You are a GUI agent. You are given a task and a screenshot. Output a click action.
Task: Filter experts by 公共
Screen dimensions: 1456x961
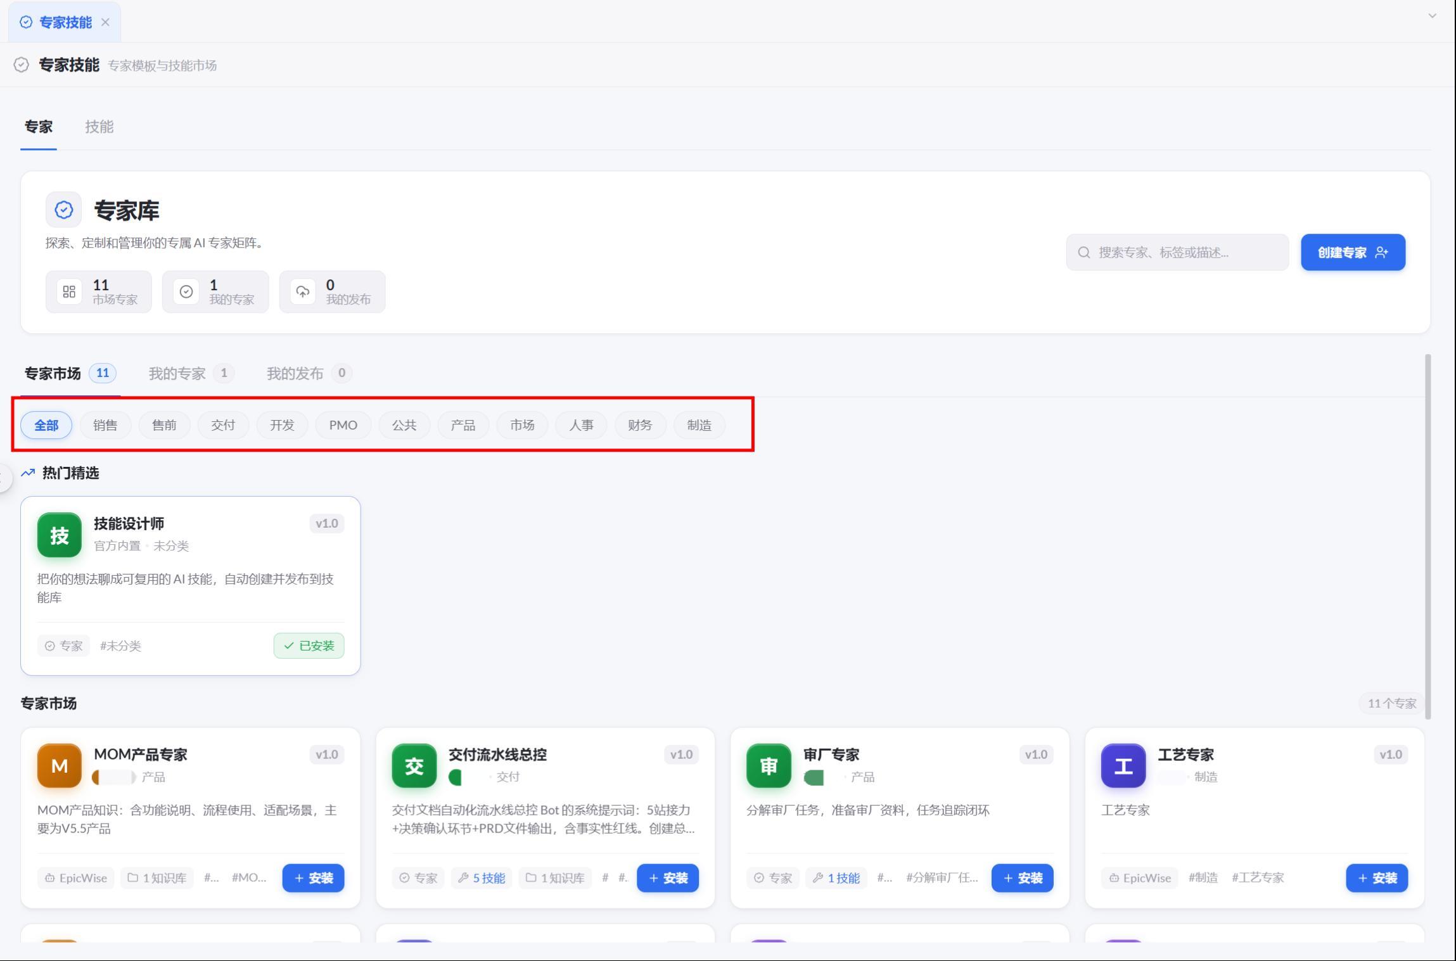404,425
